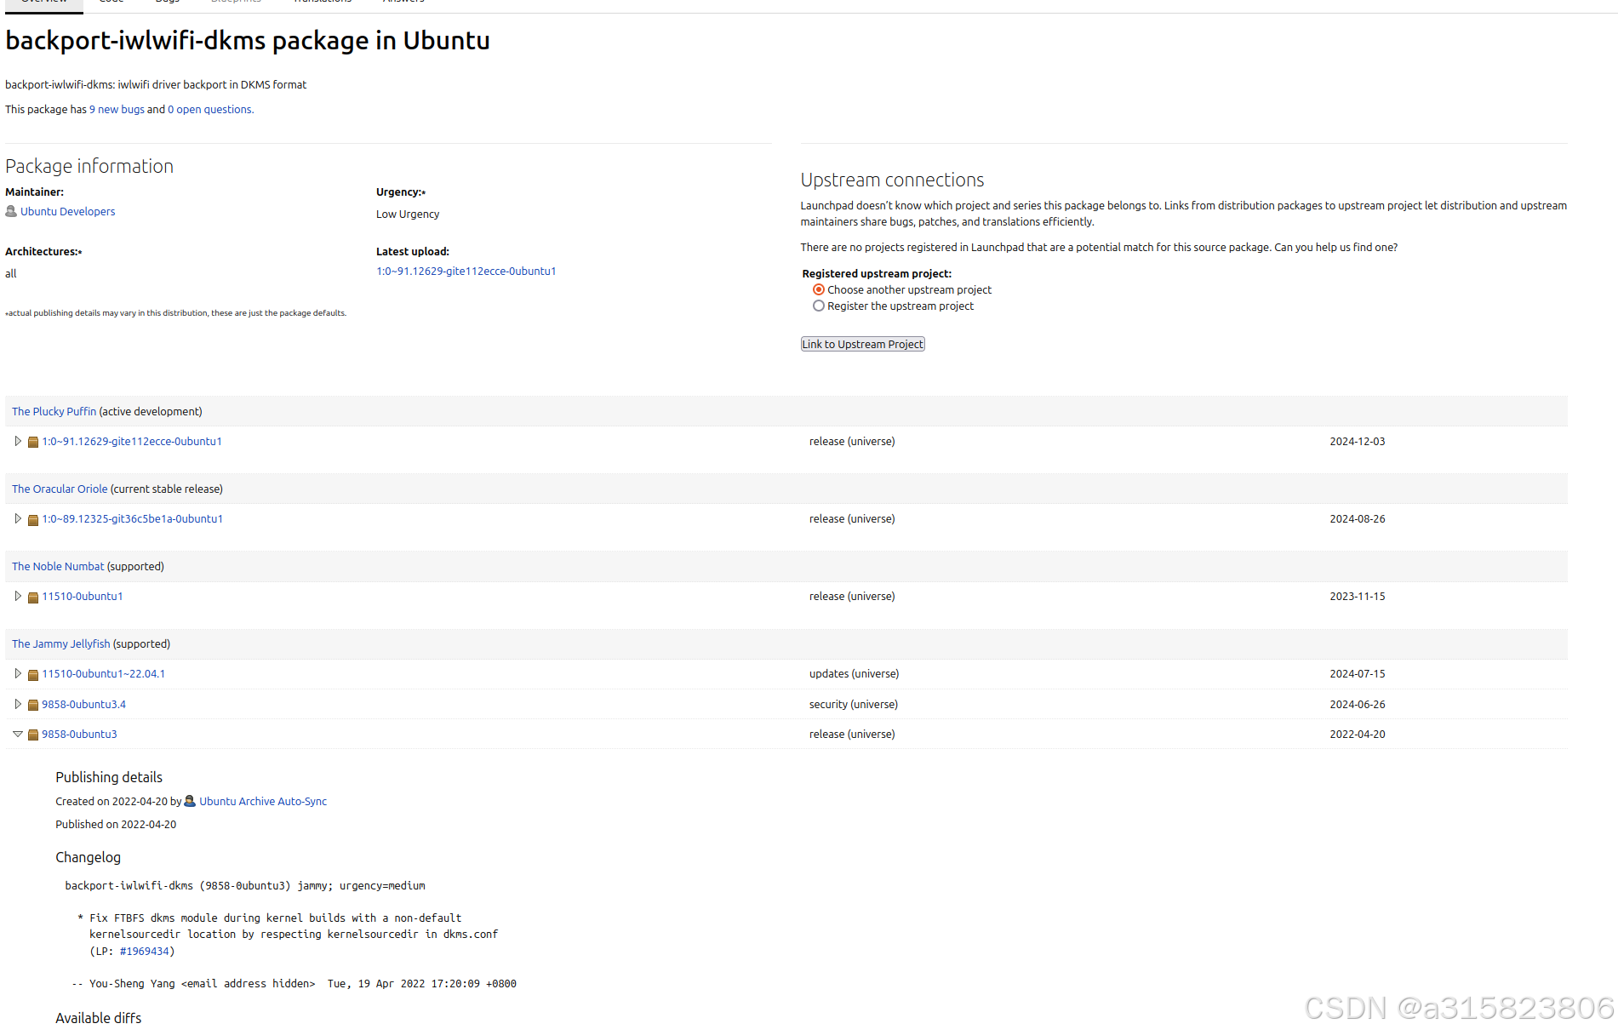The width and height of the screenshot is (1618, 1035).
Task: Click the Low Urgency value
Action: 408,214
